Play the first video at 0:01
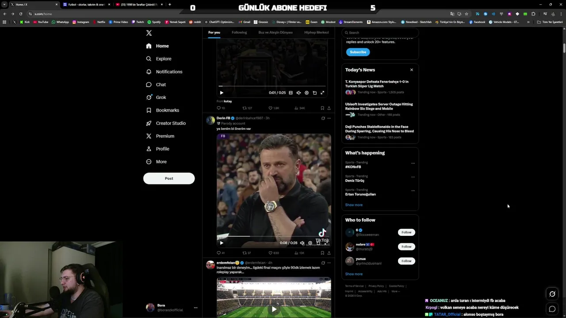This screenshot has width=566, height=318. (x=222, y=93)
